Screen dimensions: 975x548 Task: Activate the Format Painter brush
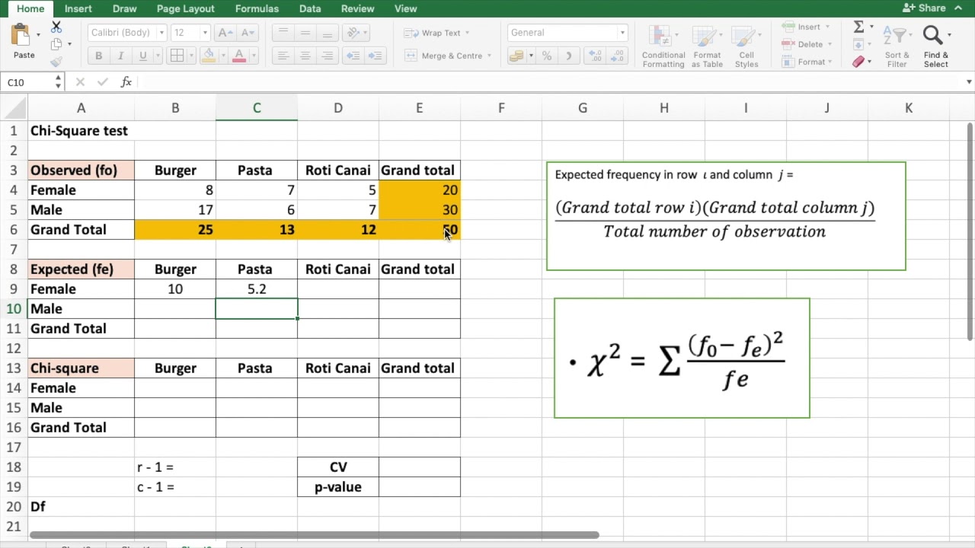[56, 62]
